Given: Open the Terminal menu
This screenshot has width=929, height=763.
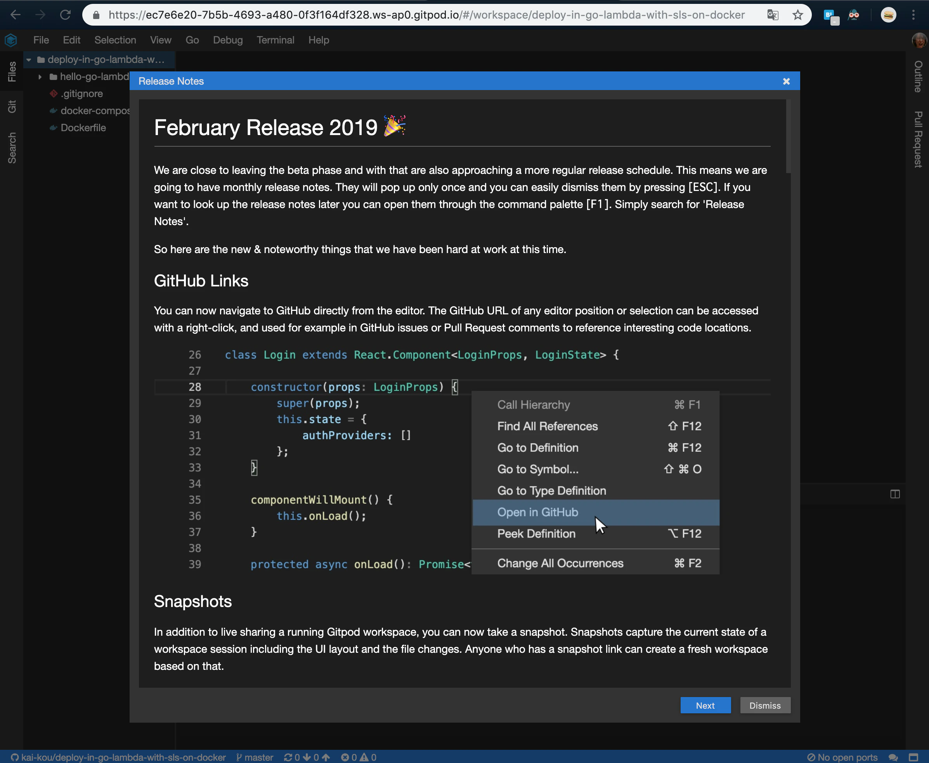Looking at the screenshot, I should click(276, 40).
